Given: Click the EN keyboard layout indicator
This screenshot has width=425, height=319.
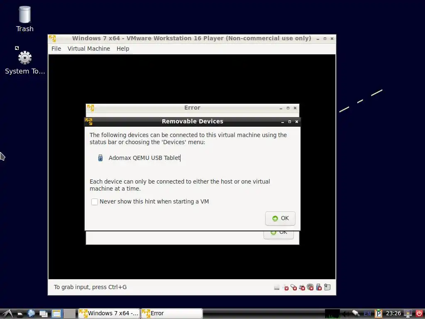Looking at the screenshot, I should [367, 314].
